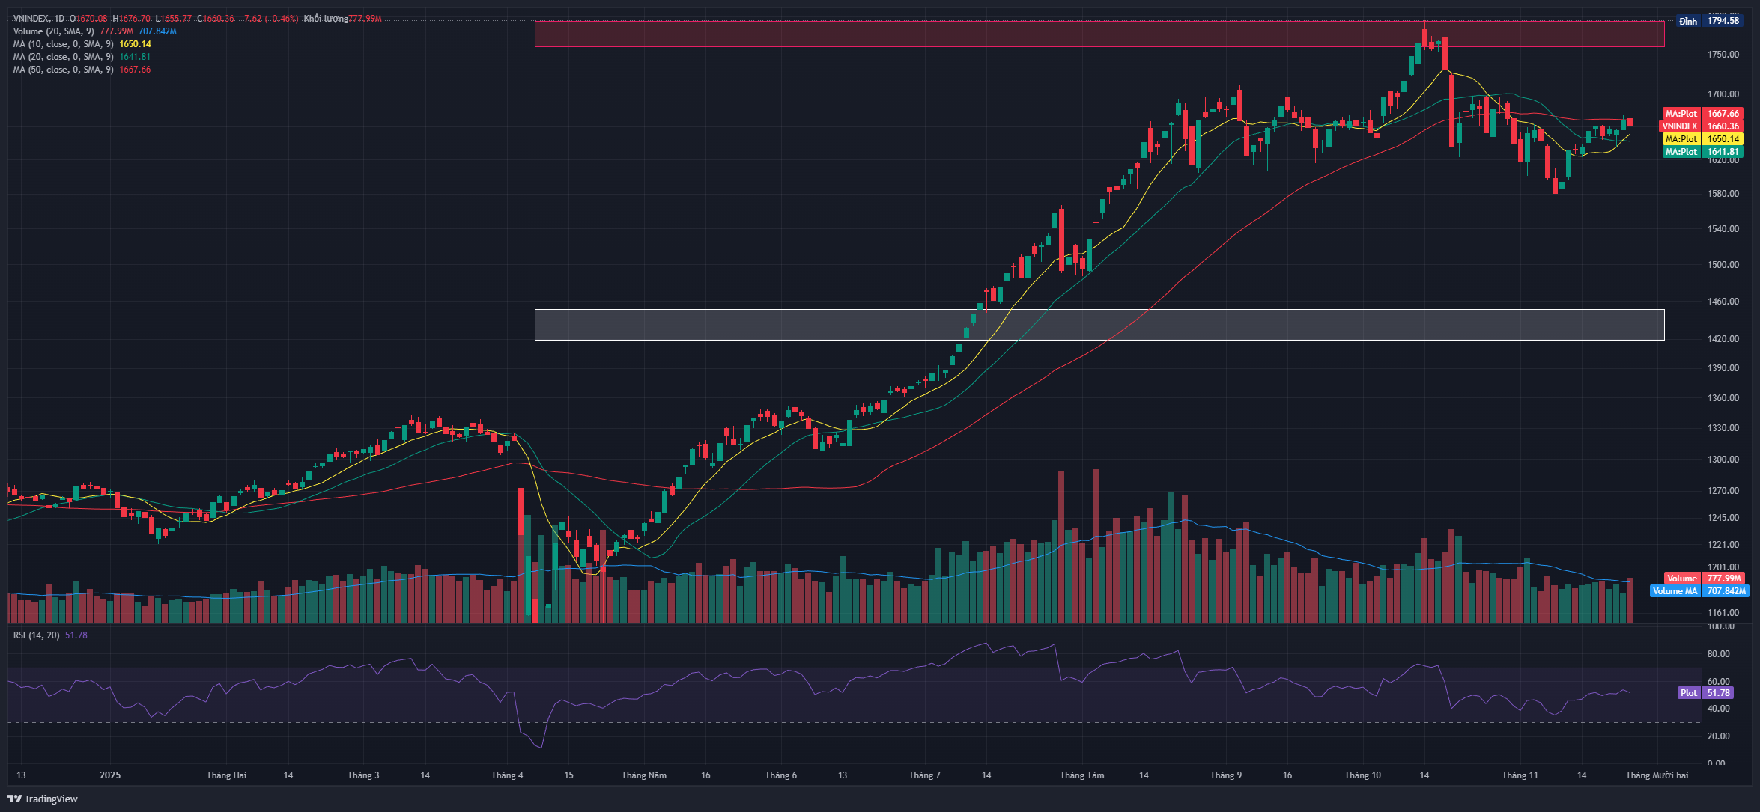Click the TradingView logo
Screen dimensions: 1760x812
pyautogui.click(x=43, y=799)
